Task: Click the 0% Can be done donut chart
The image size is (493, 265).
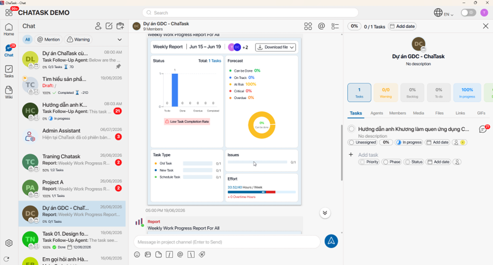Action: 262,125
